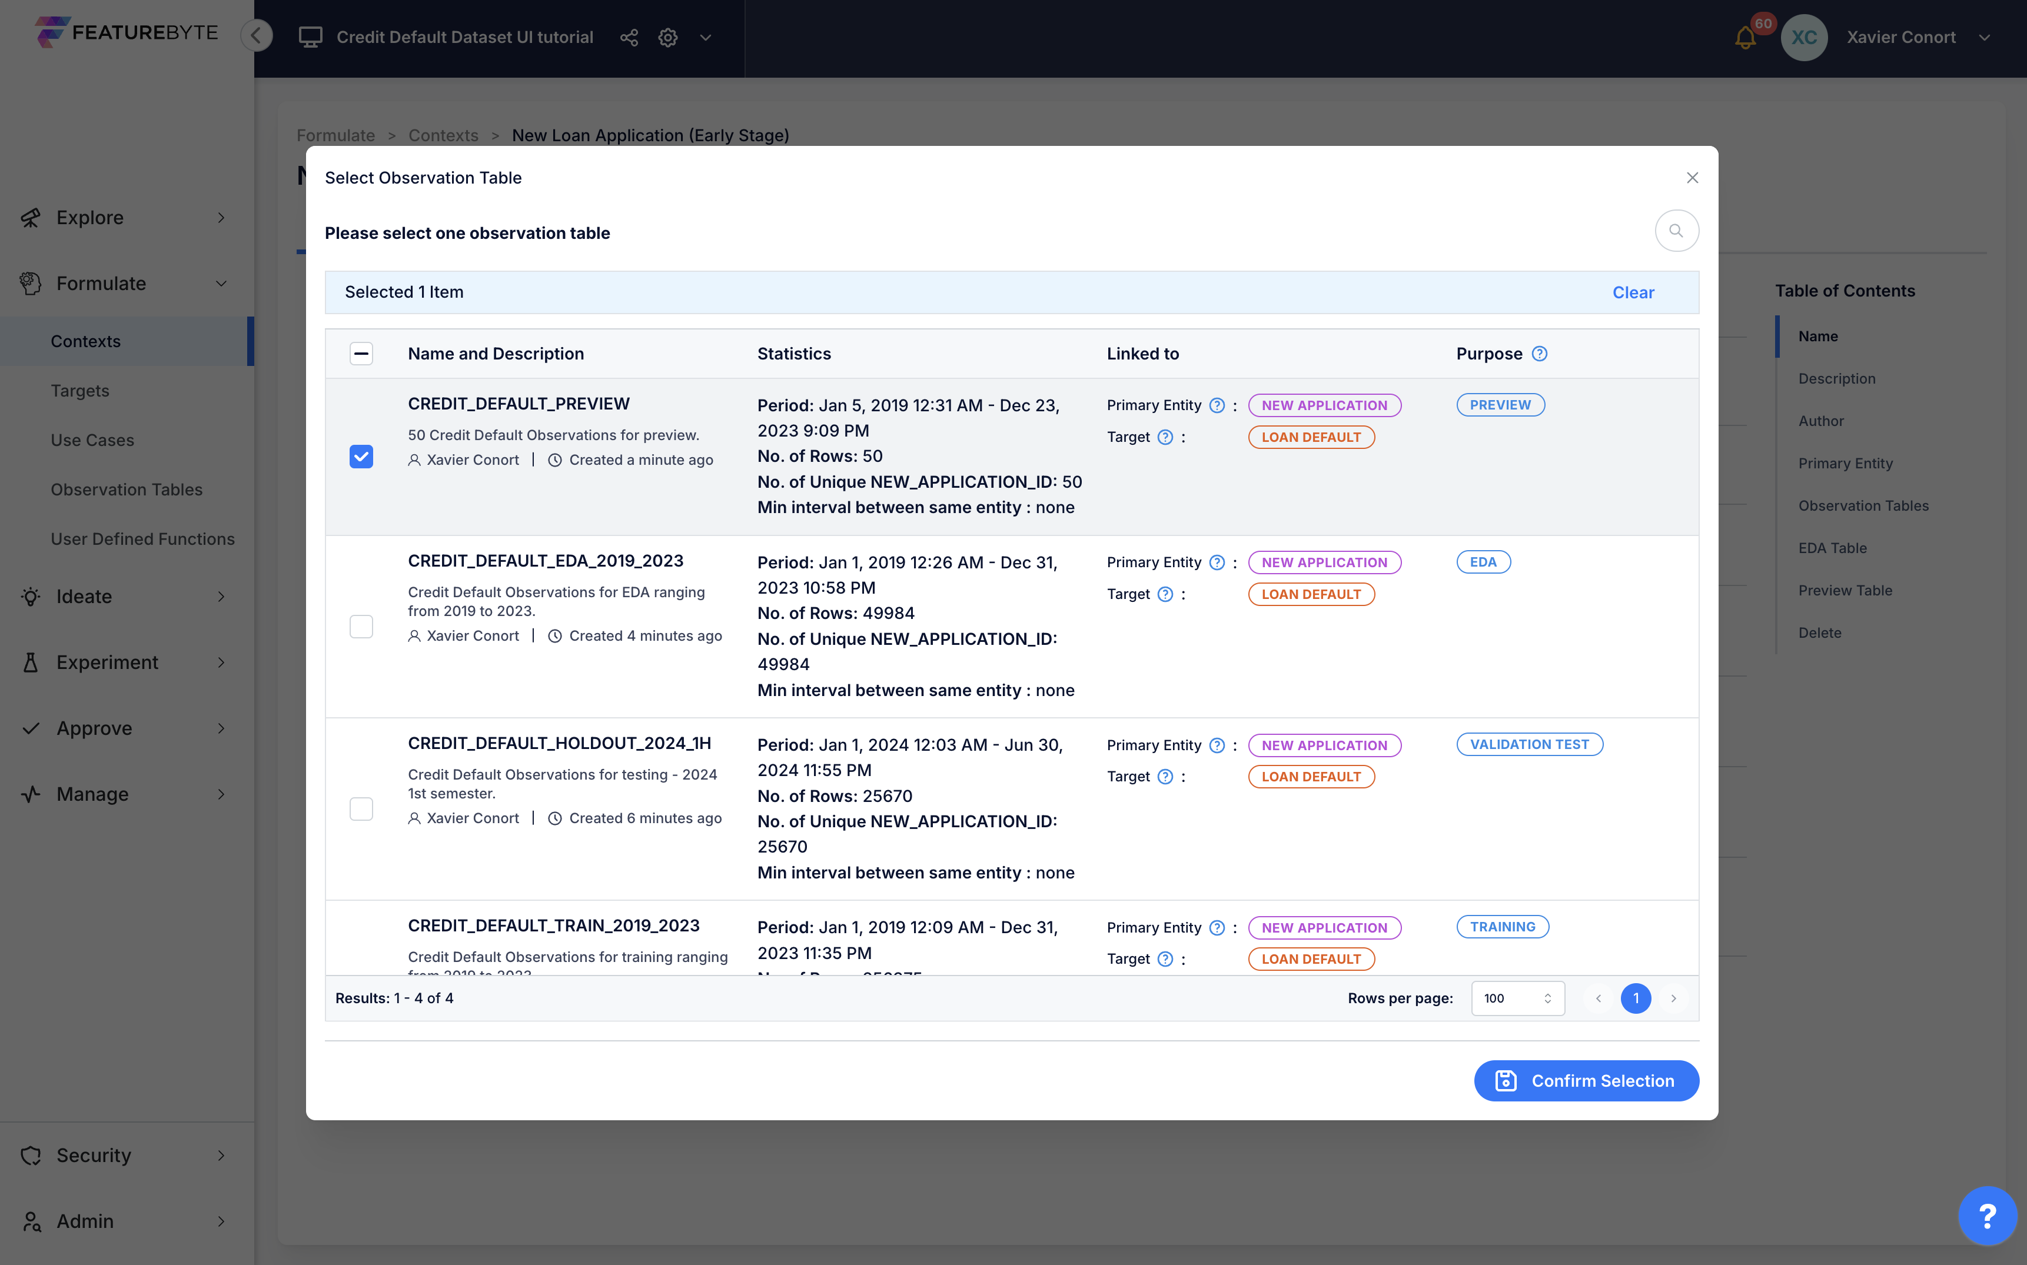Toggle the select-all header checkbox
This screenshot has height=1265, width=2027.
[x=361, y=354]
